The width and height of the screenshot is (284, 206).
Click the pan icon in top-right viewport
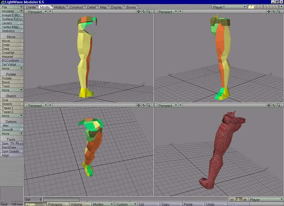(x=269, y=12)
